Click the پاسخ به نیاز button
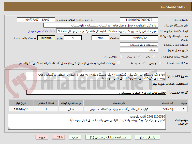 [147, 137]
